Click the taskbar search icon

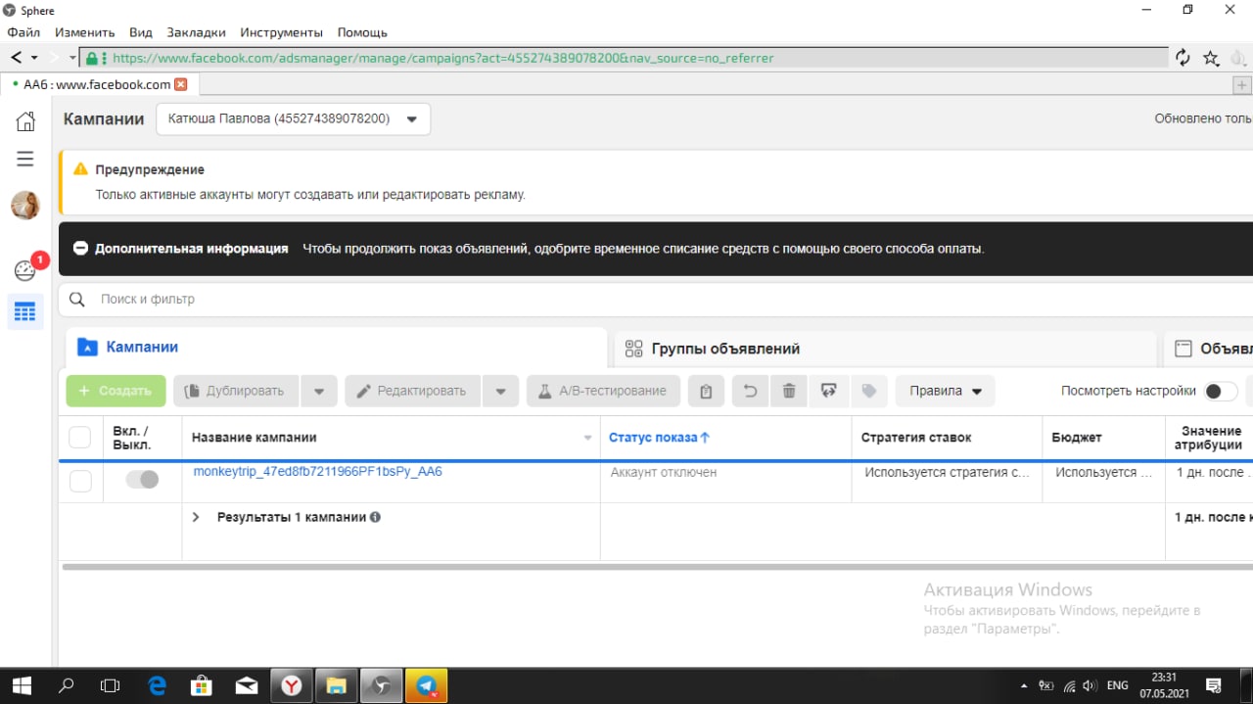point(67,685)
